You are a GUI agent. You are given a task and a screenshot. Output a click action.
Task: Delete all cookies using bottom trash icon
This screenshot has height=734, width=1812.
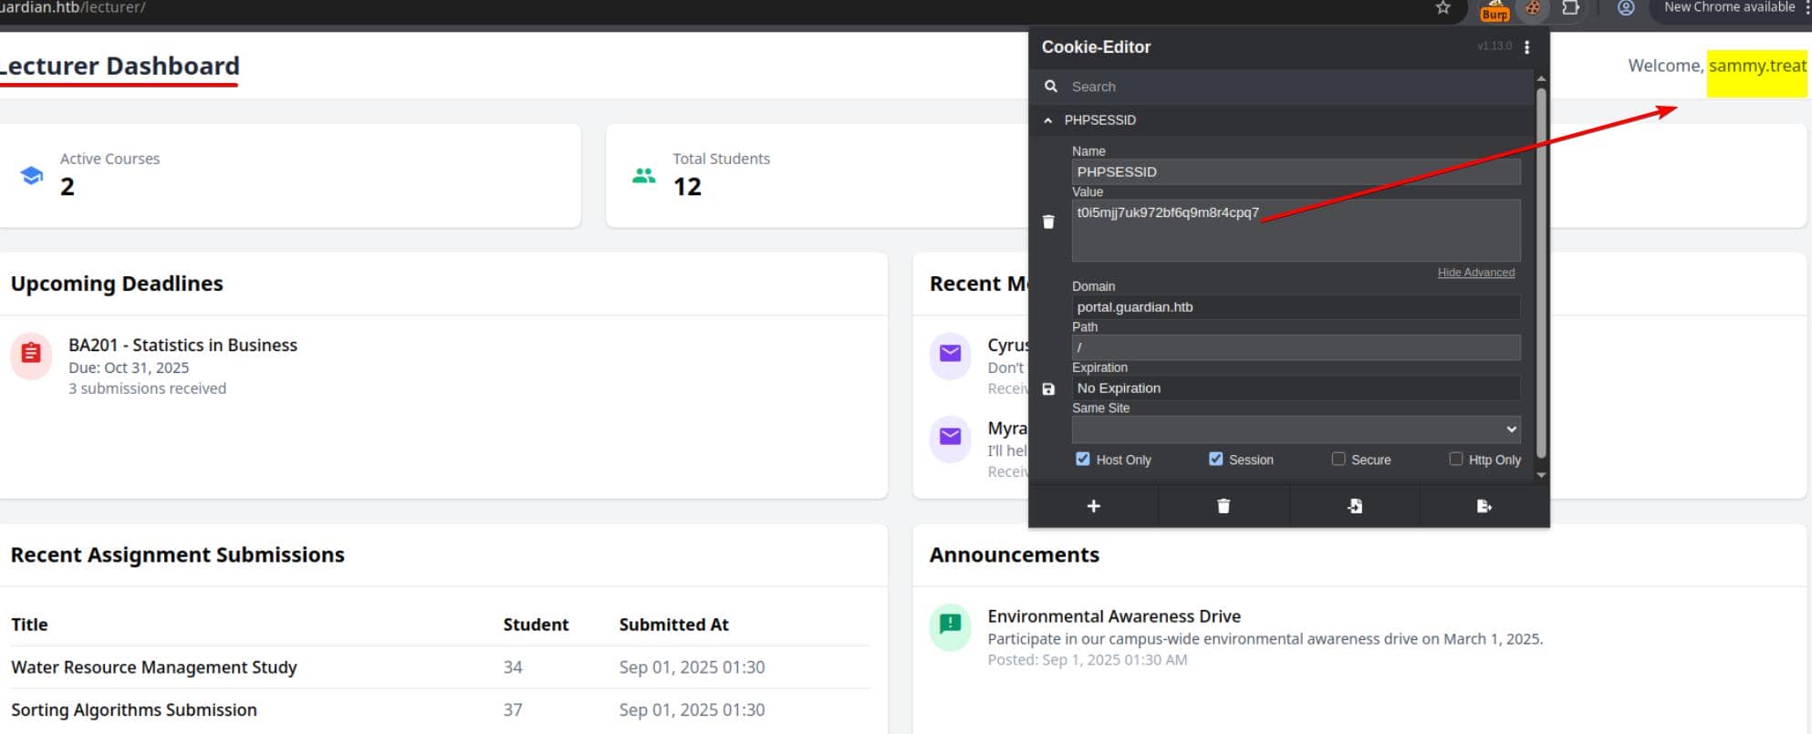(x=1224, y=506)
